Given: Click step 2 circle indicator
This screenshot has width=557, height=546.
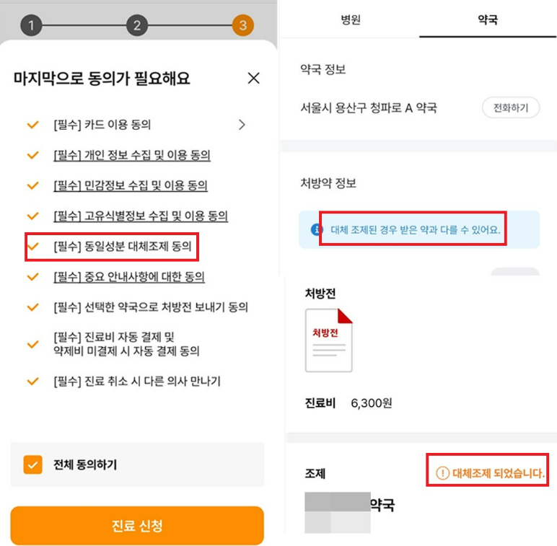Looking at the screenshot, I should (136, 27).
